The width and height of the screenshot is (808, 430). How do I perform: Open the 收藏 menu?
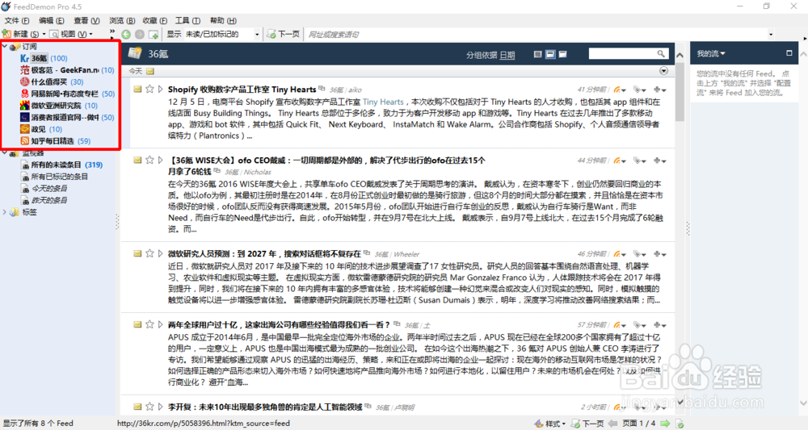click(155, 21)
